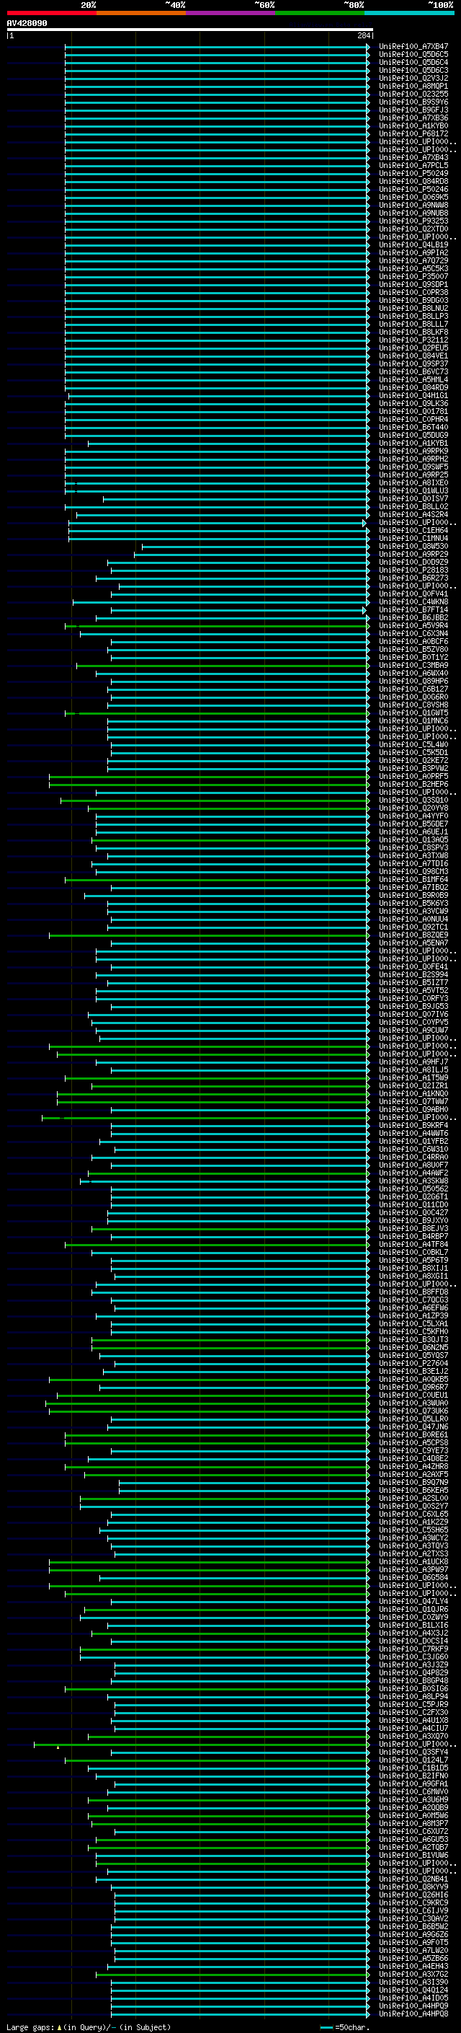Select the UniRef100_A3I390 label

click(413, 1983)
